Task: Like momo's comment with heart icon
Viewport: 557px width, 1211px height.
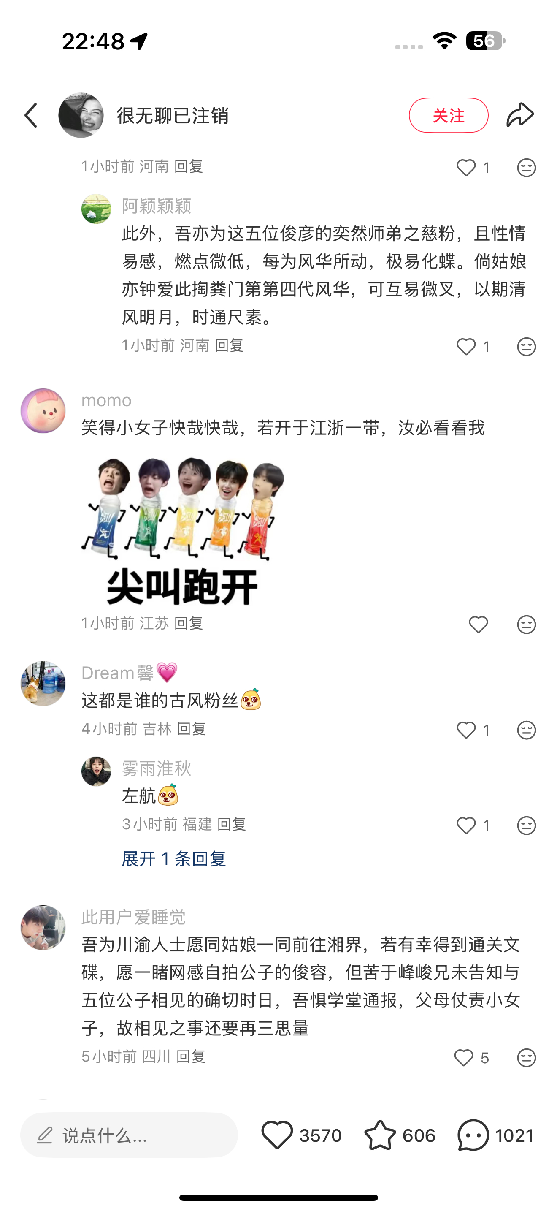Action: [479, 625]
